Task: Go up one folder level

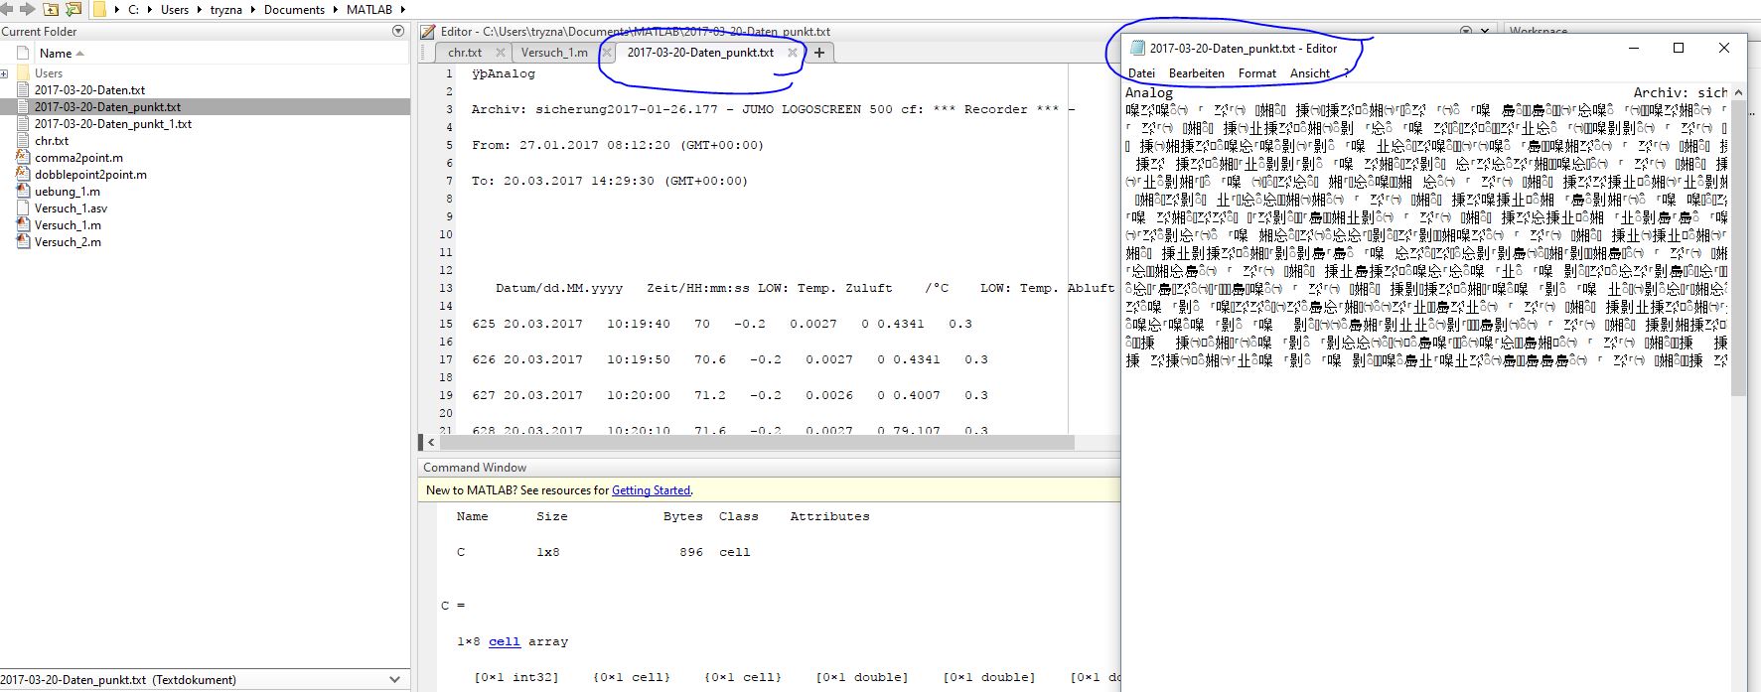Action: pos(51,9)
